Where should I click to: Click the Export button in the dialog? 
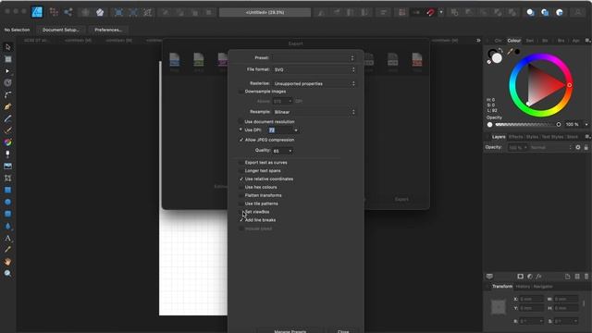pyautogui.click(x=401, y=200)
